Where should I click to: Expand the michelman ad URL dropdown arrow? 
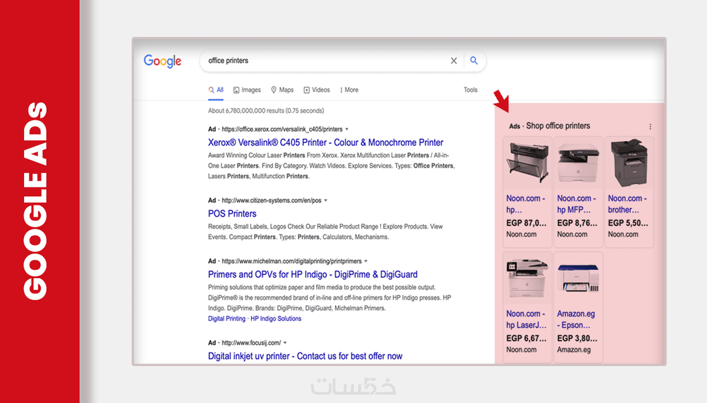(366, 261)
